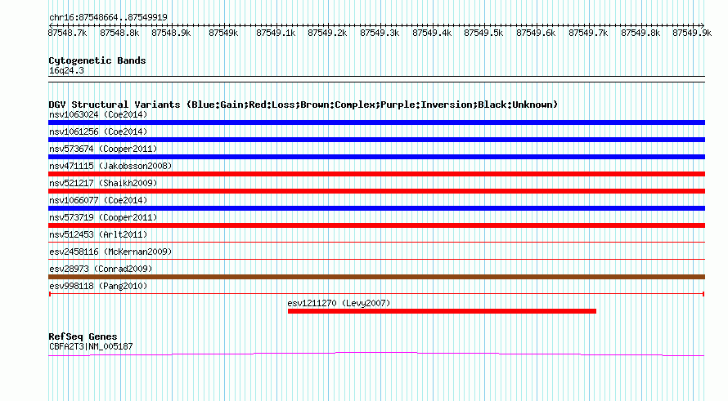Click the 87549.8k ruler tick label
The width and height of the screenshot is (728, 401).
pyautogui.click(x=640, y=33)
